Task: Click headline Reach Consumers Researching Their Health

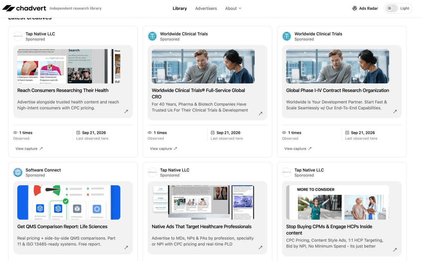Action: coord(63,90)
